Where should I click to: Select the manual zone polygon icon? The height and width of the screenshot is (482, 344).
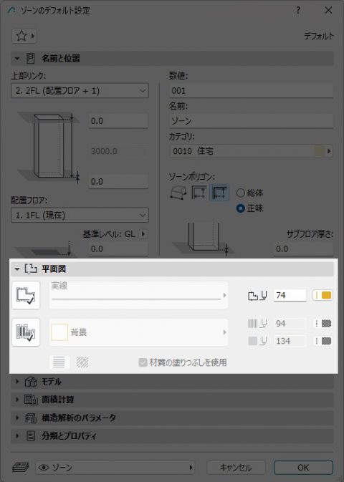[178, 193]
